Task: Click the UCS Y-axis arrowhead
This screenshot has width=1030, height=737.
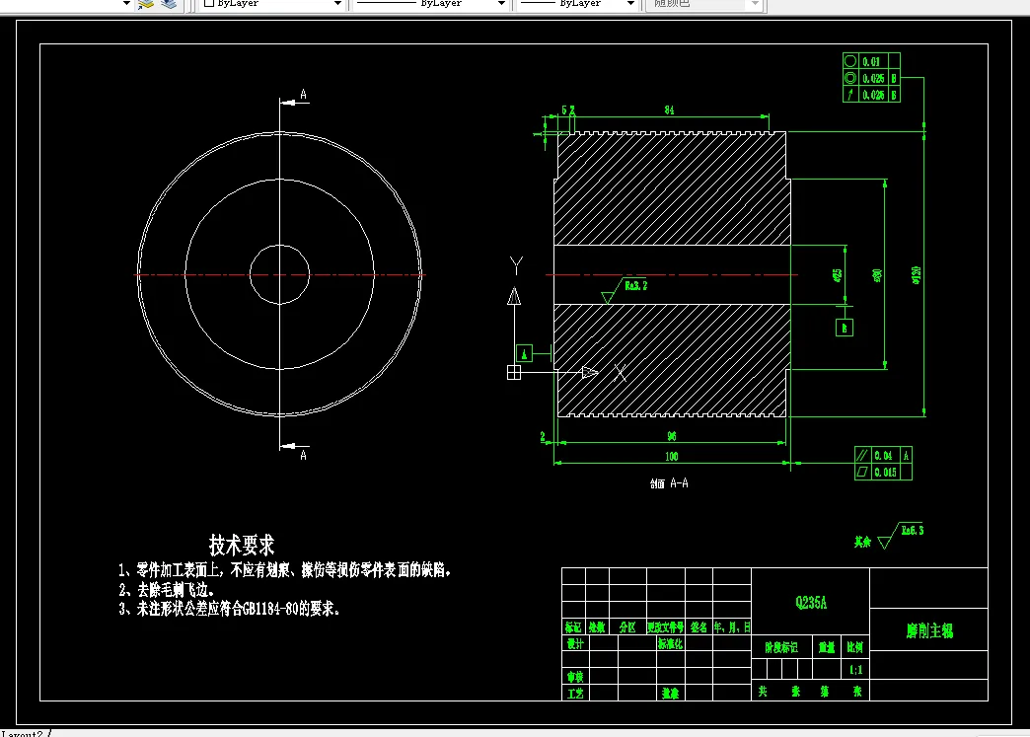Action: (x=514, y=296)
